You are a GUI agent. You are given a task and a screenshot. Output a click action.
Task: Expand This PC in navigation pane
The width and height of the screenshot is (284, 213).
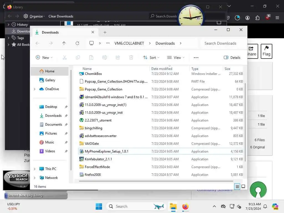[x=35, y=169]
